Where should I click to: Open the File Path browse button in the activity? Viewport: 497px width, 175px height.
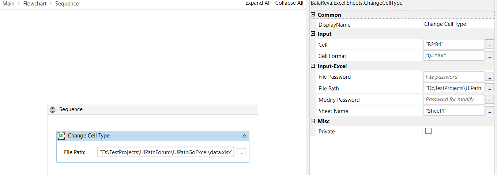[x=241, y=152]
